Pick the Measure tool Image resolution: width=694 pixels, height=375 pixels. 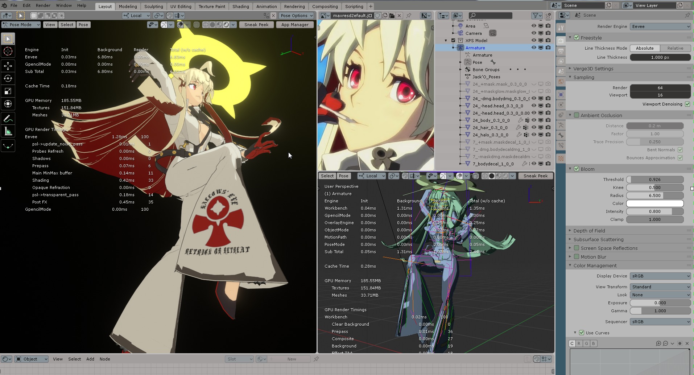(8, 131)
